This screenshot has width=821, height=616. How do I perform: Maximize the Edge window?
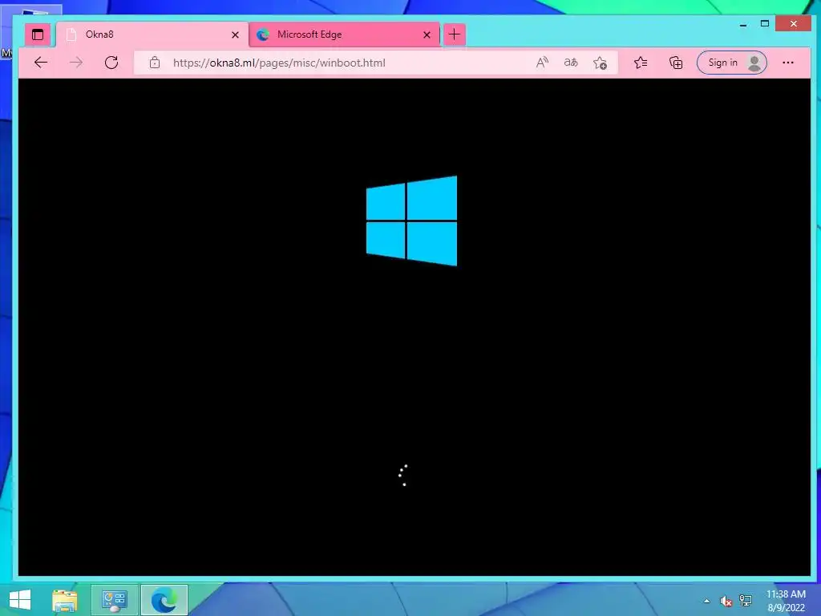pos(765,23)
